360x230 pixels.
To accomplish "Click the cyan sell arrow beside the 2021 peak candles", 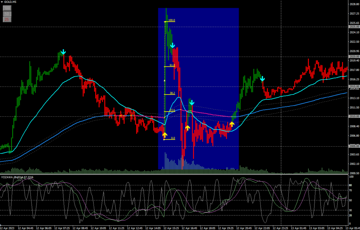I will click(173, 45).
